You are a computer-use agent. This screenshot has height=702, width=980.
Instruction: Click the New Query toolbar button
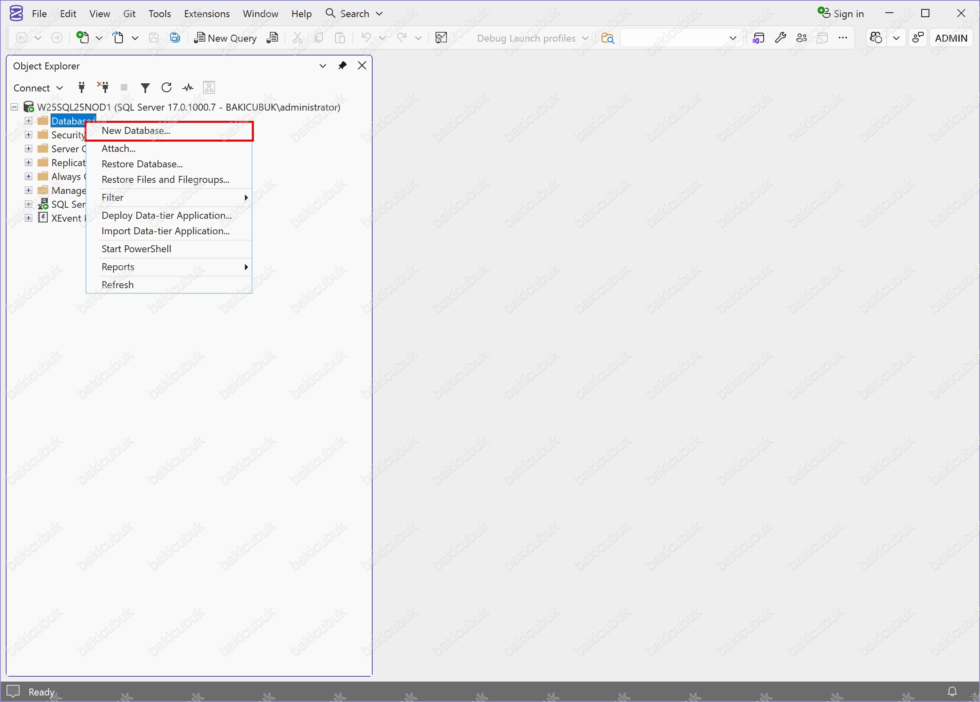(225, 38)
